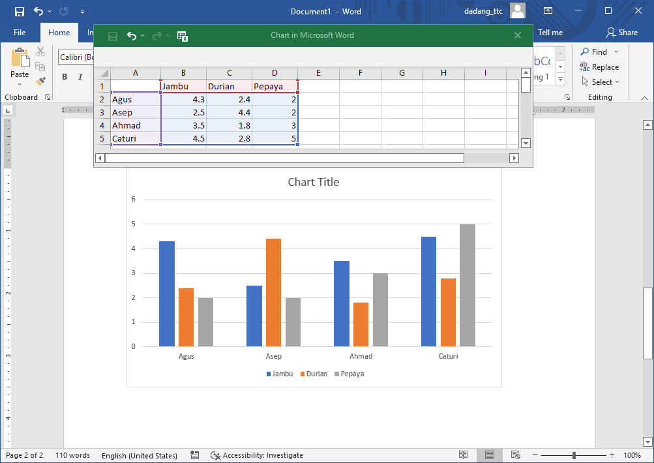Image resolution: width=654 pixels, height=463 pixels.
Task: Click the Edit Data in Excel icon
Action: click(183, 37)
